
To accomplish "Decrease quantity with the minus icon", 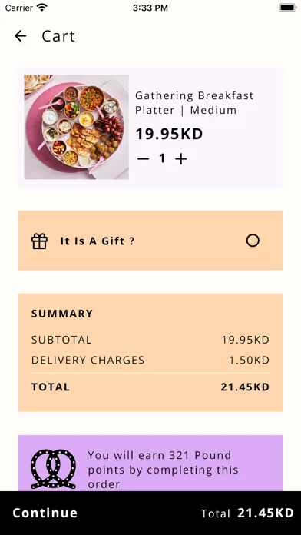I will (x=143, y=158).
